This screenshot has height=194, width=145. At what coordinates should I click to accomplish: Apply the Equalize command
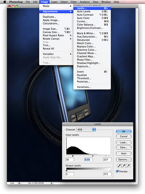(92, 75)
